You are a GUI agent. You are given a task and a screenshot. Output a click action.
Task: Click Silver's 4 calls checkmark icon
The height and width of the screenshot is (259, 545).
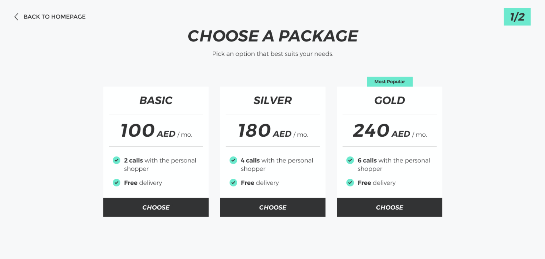click(233, 160)
